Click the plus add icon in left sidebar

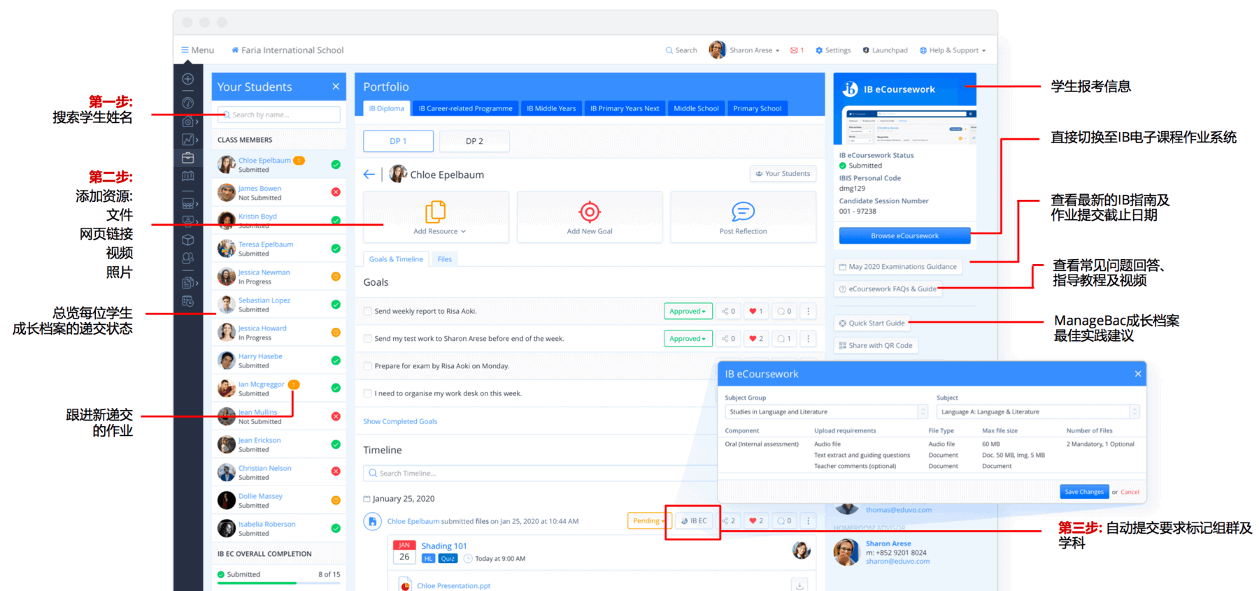click(188, 79)
